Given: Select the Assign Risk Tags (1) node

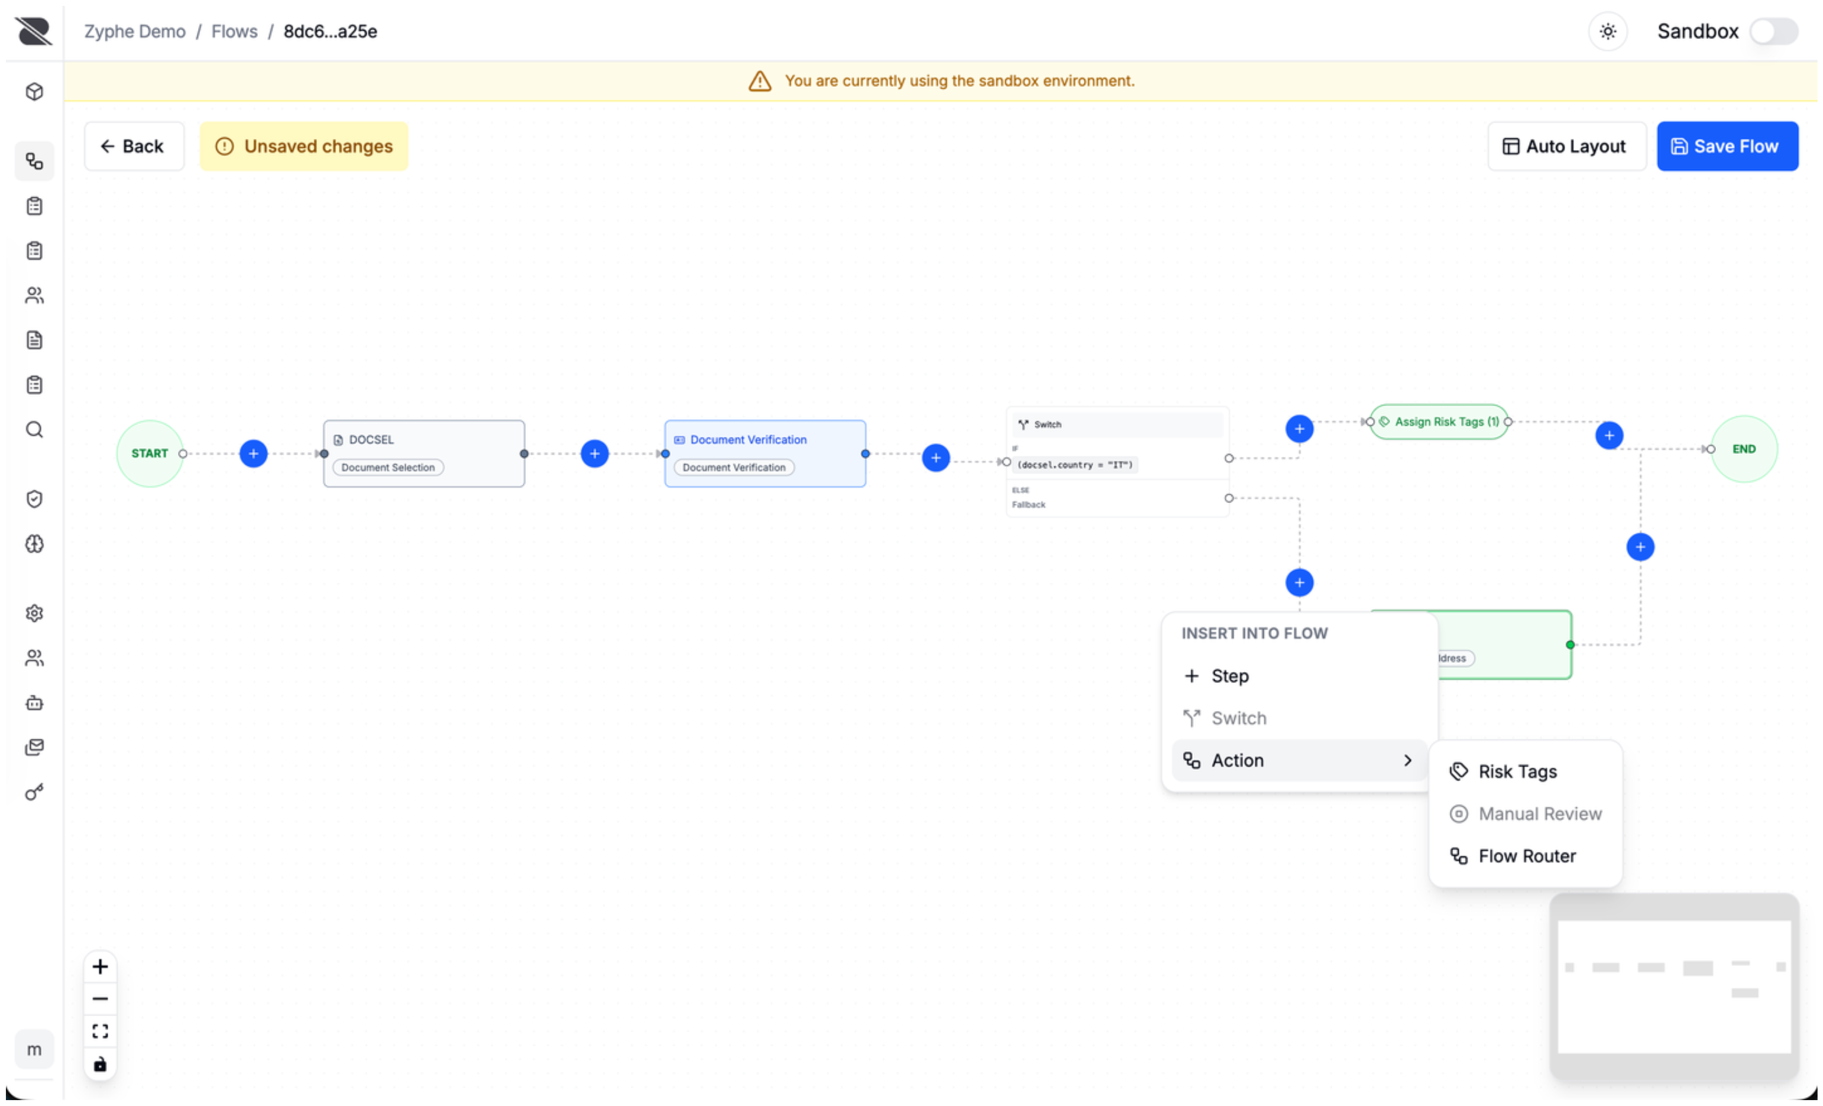Looking at the screenshot, I should tap(1439, 421).
